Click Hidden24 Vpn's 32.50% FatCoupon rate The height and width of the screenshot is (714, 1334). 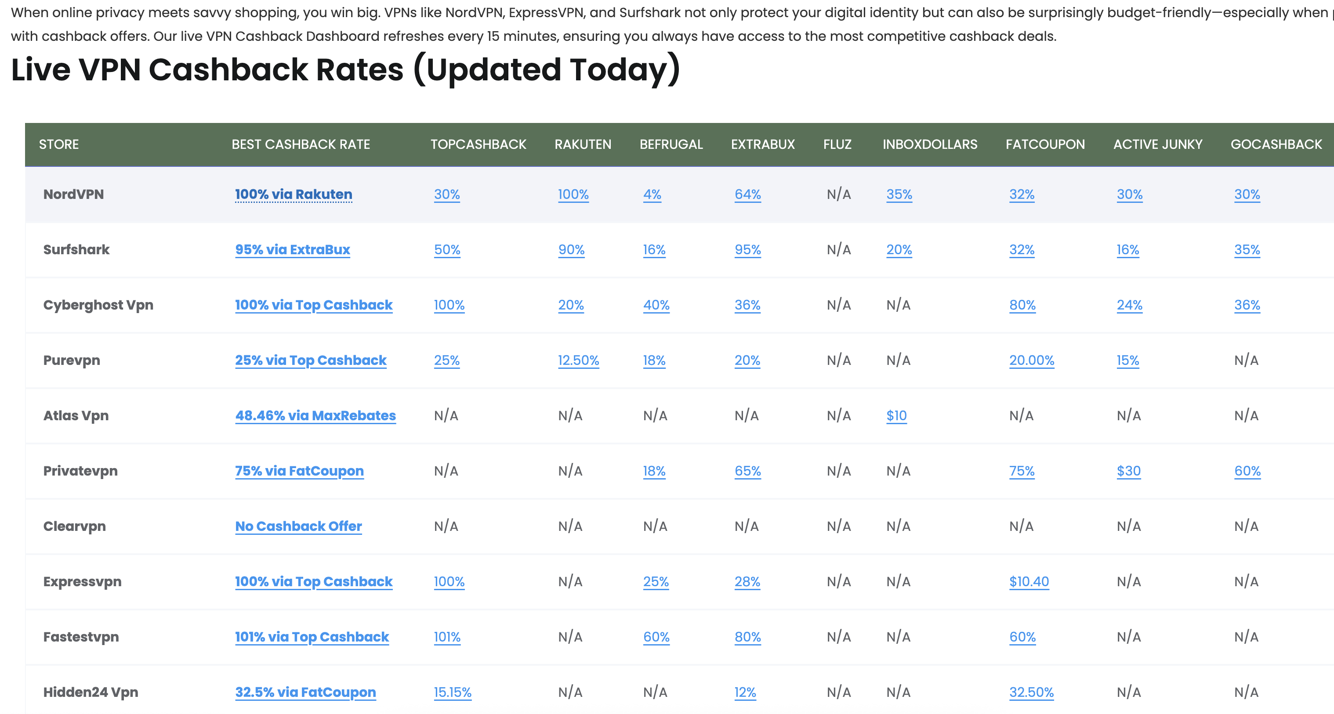pyautogui.click(x=1032, y=693)
